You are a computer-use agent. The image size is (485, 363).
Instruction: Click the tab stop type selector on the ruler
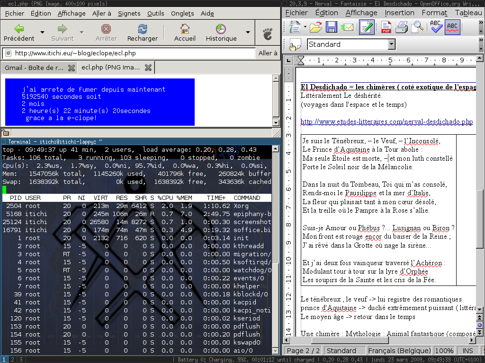coord(288,60)
